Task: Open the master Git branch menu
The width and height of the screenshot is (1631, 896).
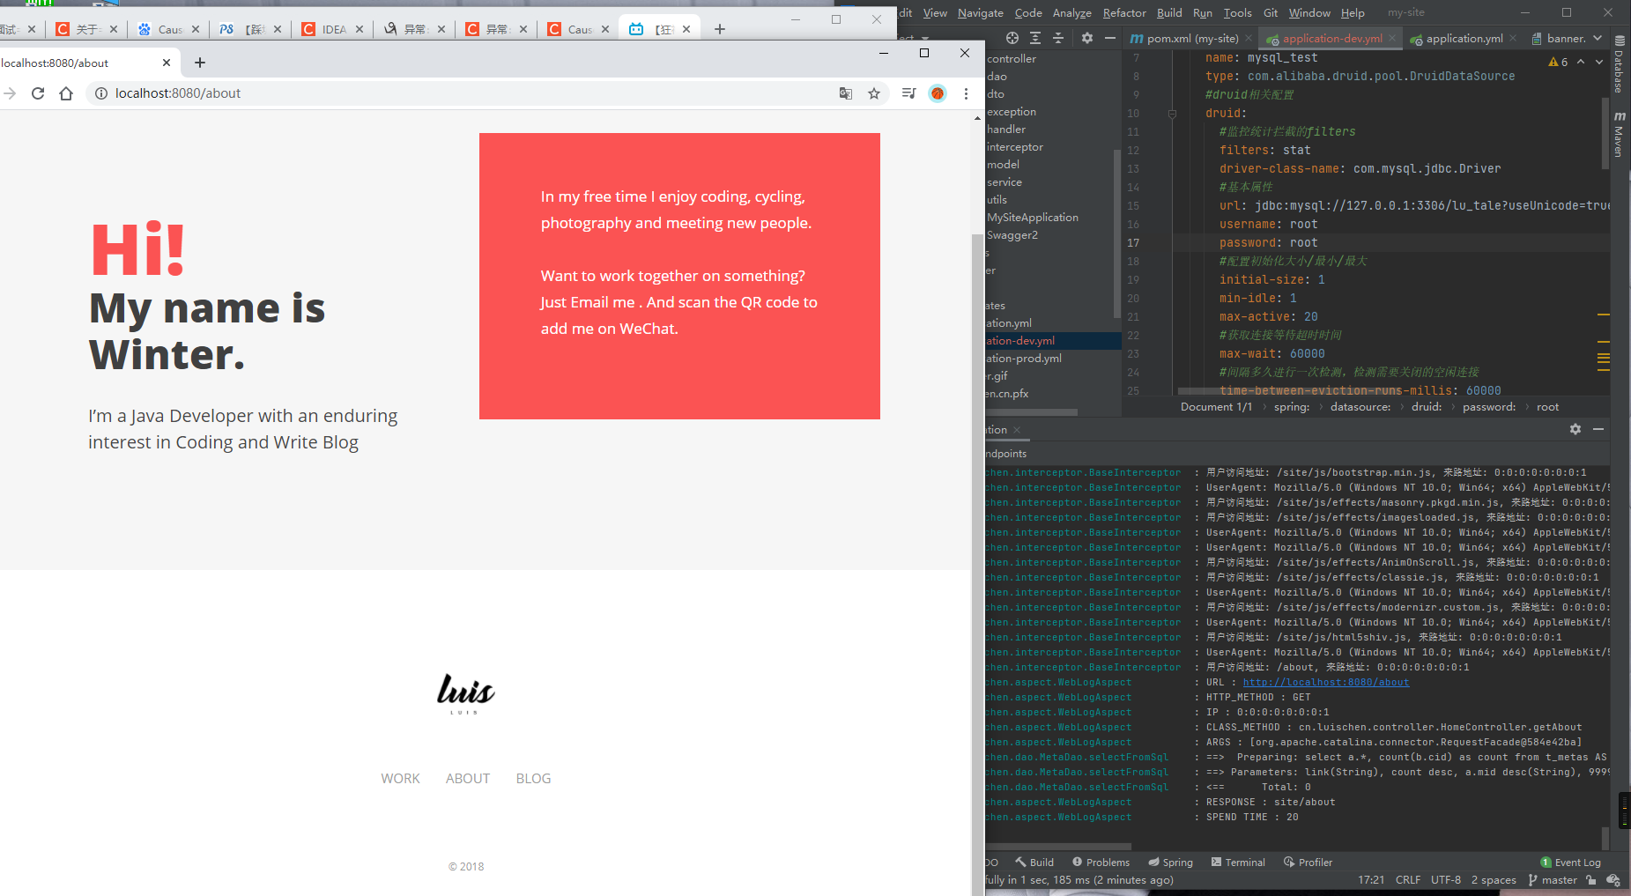Action: pos(1553,880)
